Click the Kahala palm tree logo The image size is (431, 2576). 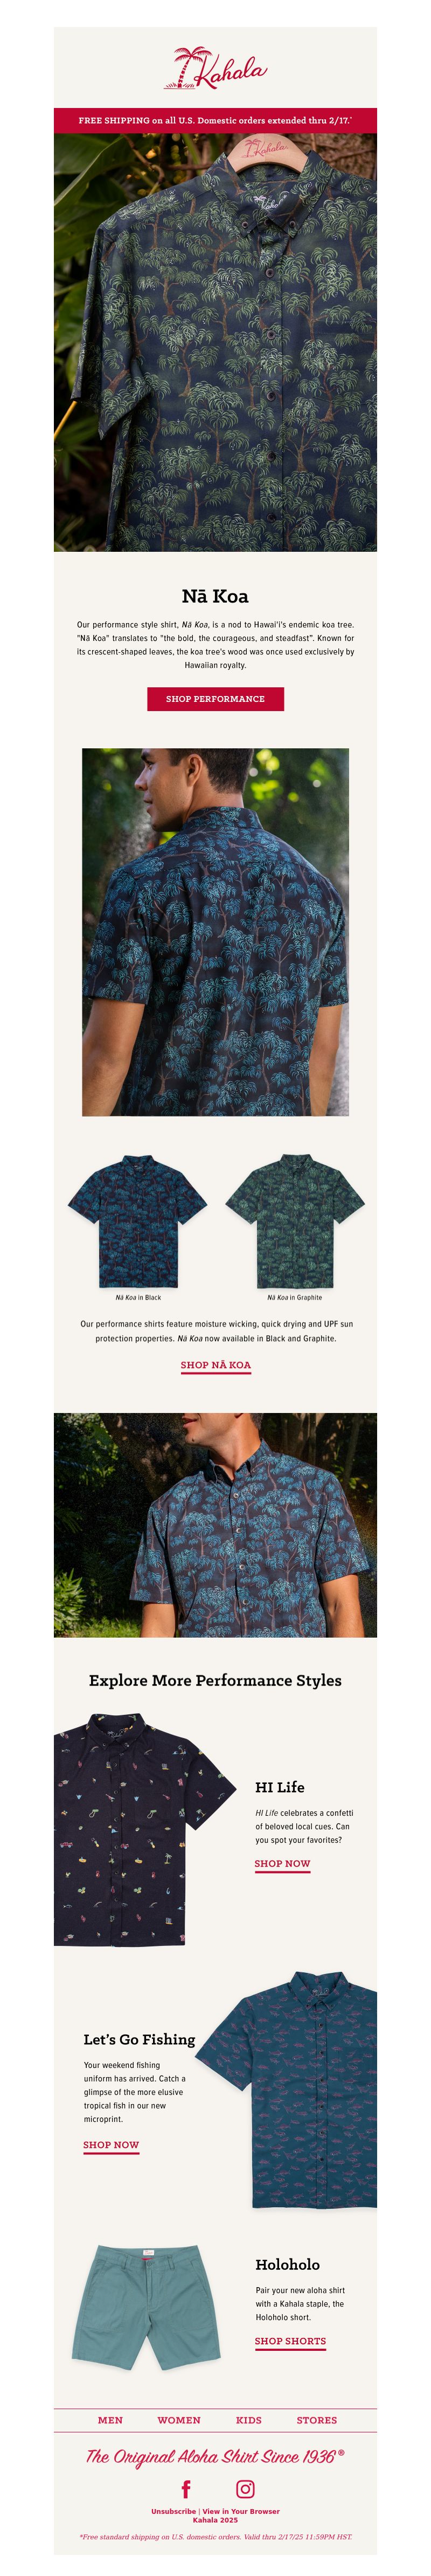[x=215, y=68]
